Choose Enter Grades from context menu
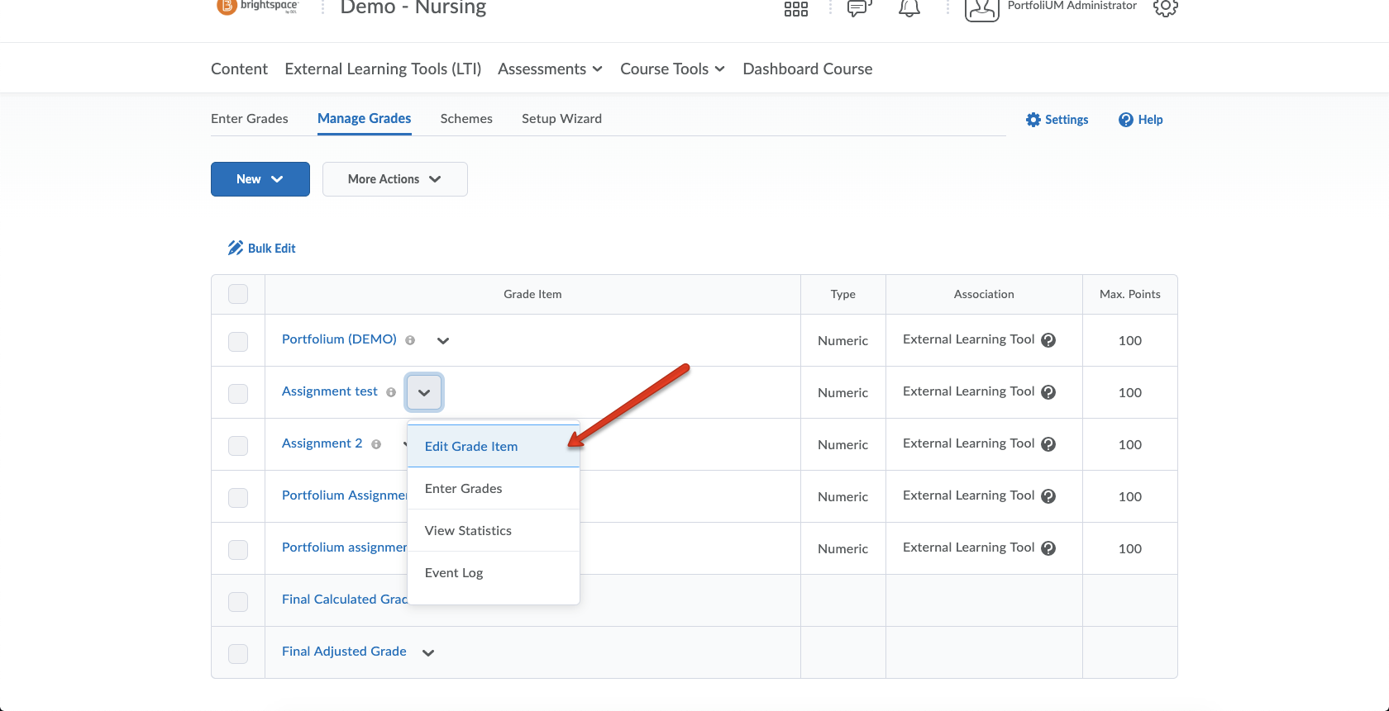This screenshot has width=1389, height=711. [x=494, y=489]
